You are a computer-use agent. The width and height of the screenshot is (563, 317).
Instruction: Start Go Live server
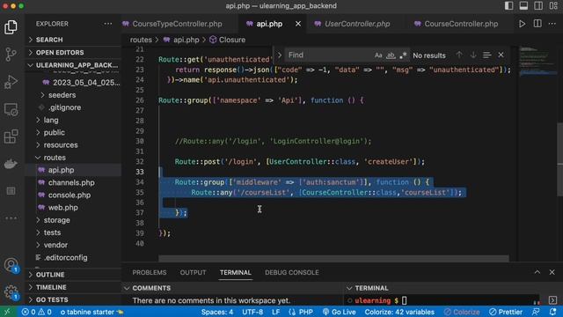point(339,312)
